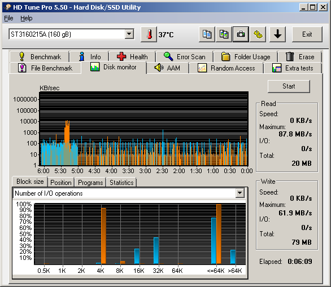Image resolution: width=331 pixels, height=287 pixels.
Task: Click the orange spike in the KB/sec graph
Action: (67, 135)
